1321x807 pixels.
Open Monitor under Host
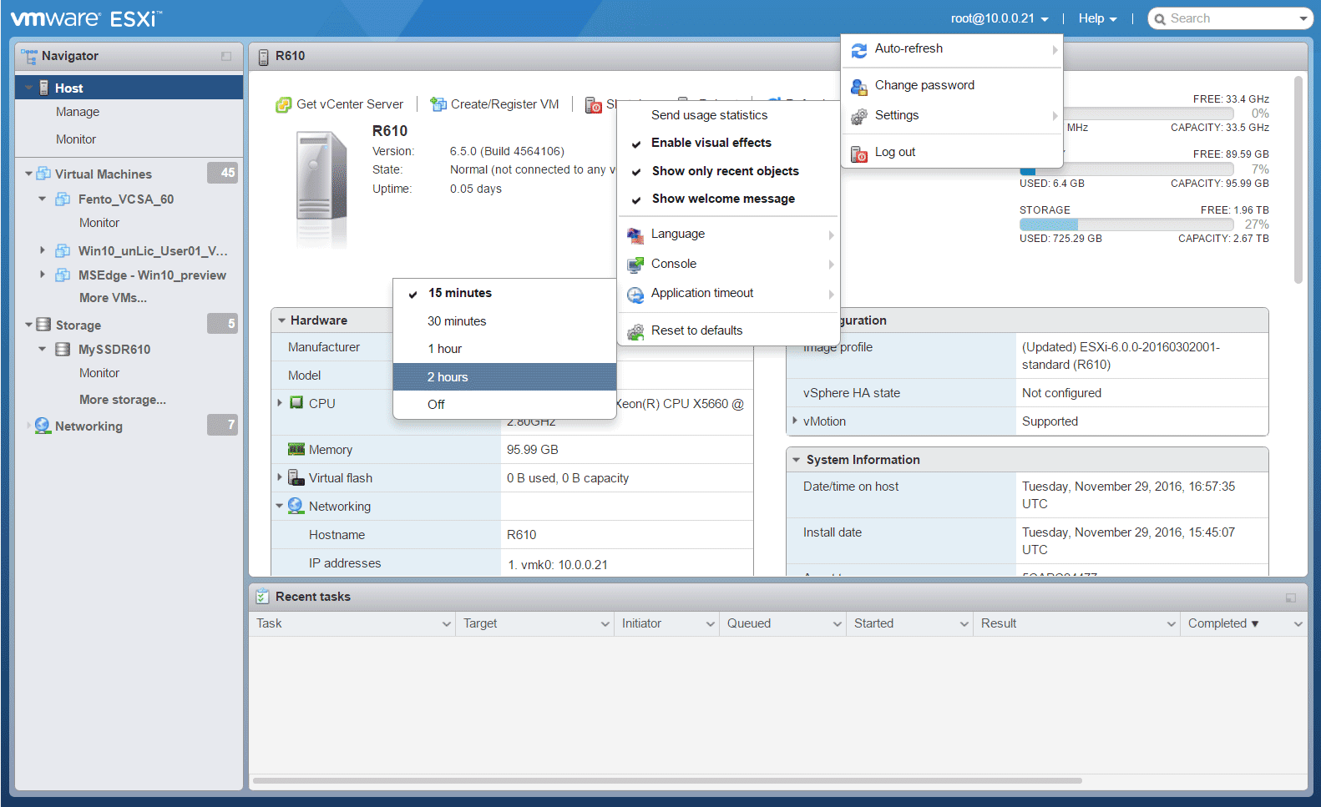(x=76, y=139)
